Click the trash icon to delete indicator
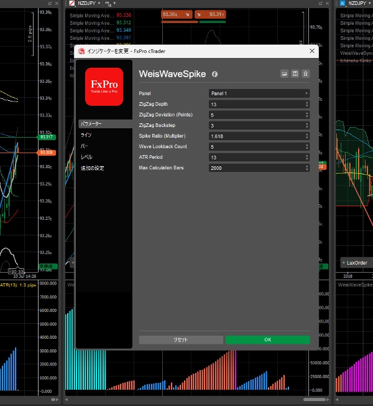The width and height of the screenshot is (373, 406). [x=305, y=74]
